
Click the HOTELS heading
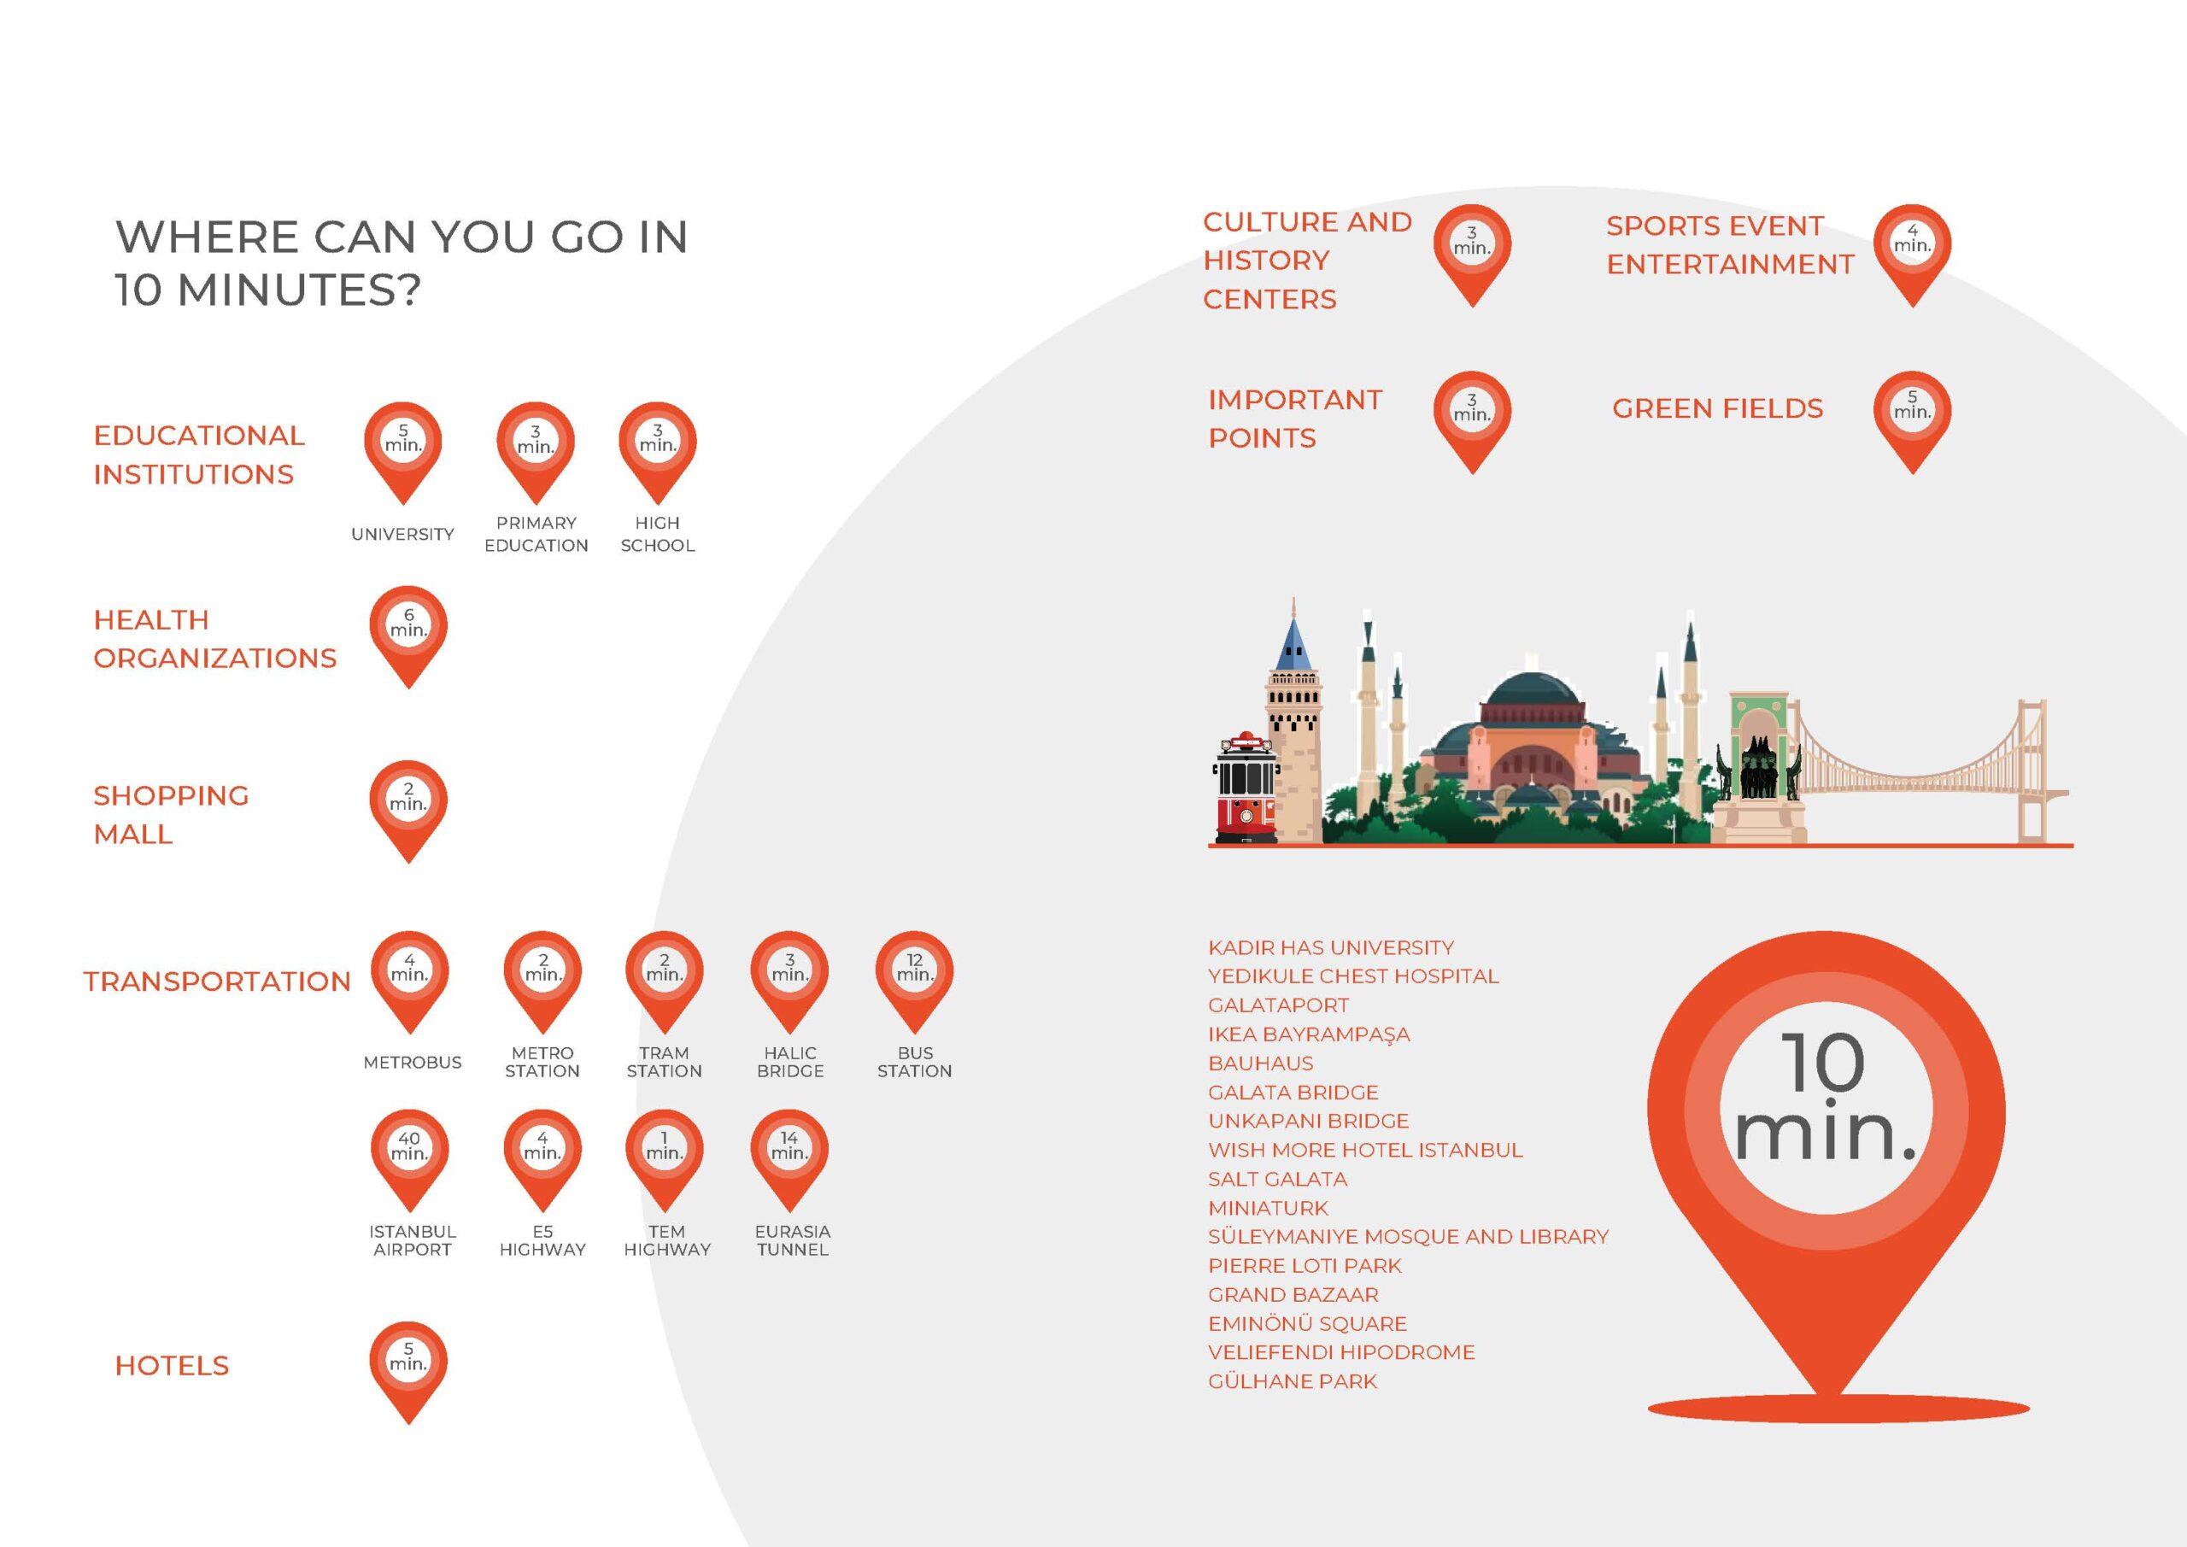coord(173,1365)
